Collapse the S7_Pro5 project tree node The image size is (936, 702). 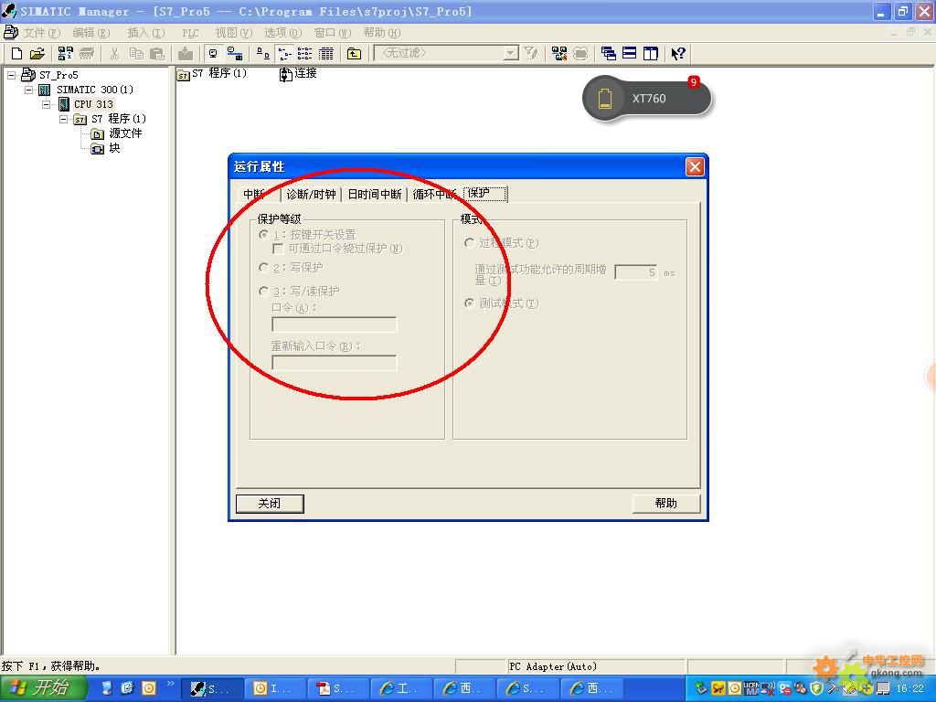tap(11, 75)
